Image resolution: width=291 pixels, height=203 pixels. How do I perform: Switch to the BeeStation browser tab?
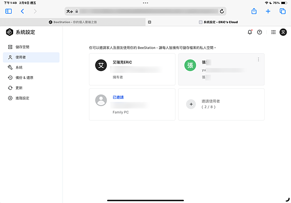pyautogui.click(x=73, y=22)
